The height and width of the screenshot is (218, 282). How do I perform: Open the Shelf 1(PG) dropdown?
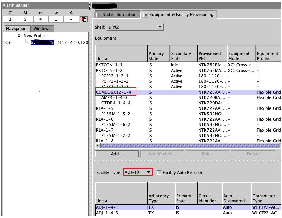(135, 27)
